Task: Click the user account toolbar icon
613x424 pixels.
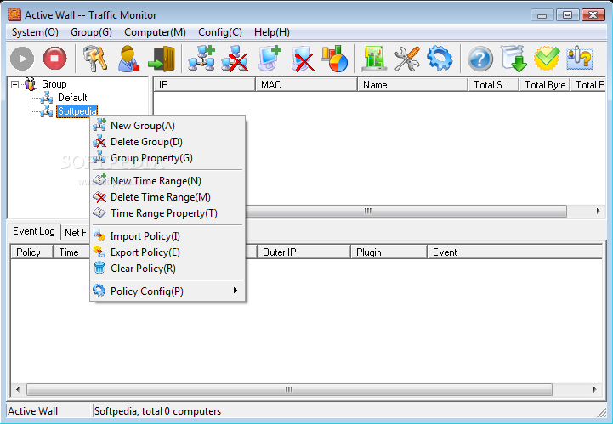Action: coord(128,59)
